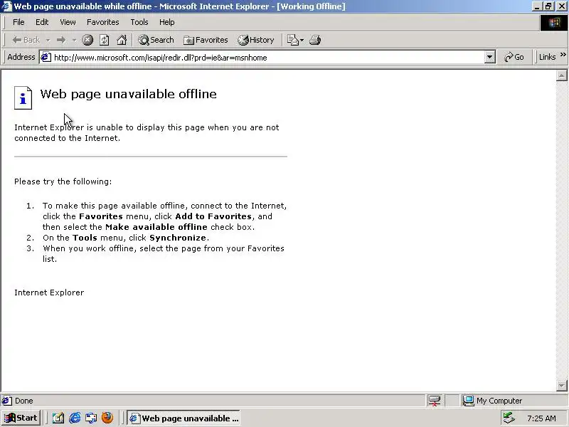Screen dimensions: 569x427
Task: Click bold 'Synchronize' text in step 2
Action: click(x=178, y=238)
